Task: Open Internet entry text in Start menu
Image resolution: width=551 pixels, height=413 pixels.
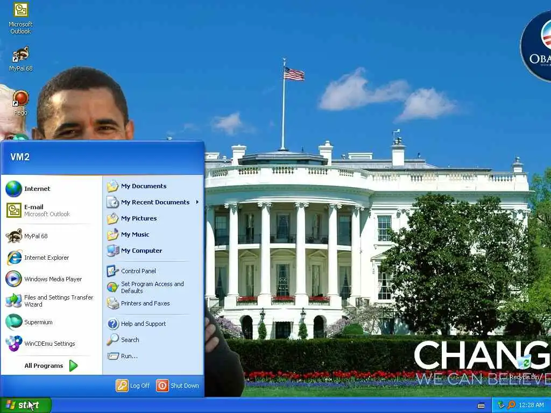Action: [37, 189]
